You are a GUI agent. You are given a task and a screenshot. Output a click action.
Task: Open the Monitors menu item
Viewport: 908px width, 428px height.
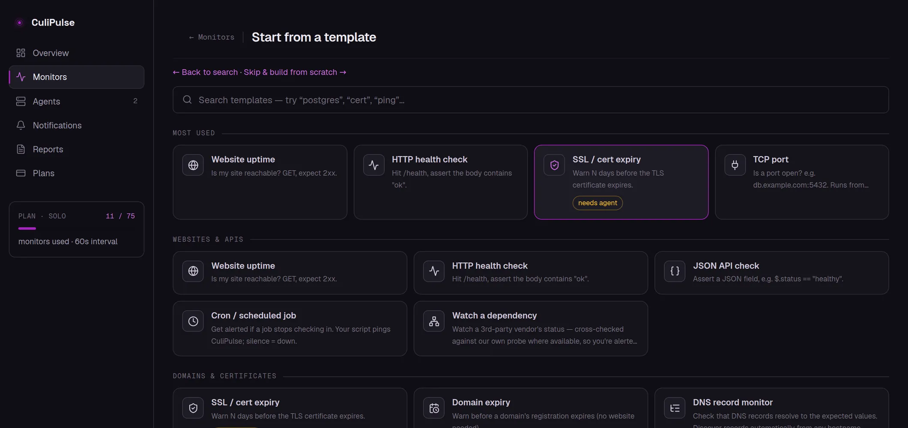pyautogui.click(x=77, y=77)
